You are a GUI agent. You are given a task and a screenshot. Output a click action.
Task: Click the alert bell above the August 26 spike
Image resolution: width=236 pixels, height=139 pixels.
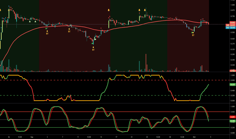coord(9,10)
